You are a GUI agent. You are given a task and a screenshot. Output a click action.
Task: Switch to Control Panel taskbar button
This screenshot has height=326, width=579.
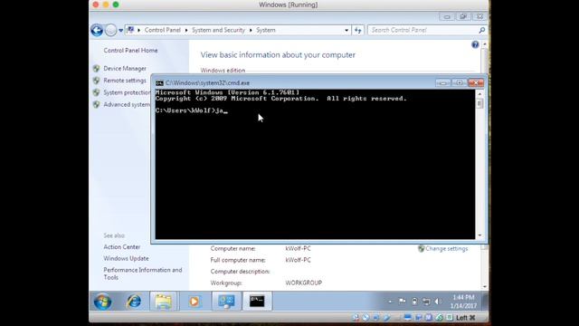tap(226, 302)
